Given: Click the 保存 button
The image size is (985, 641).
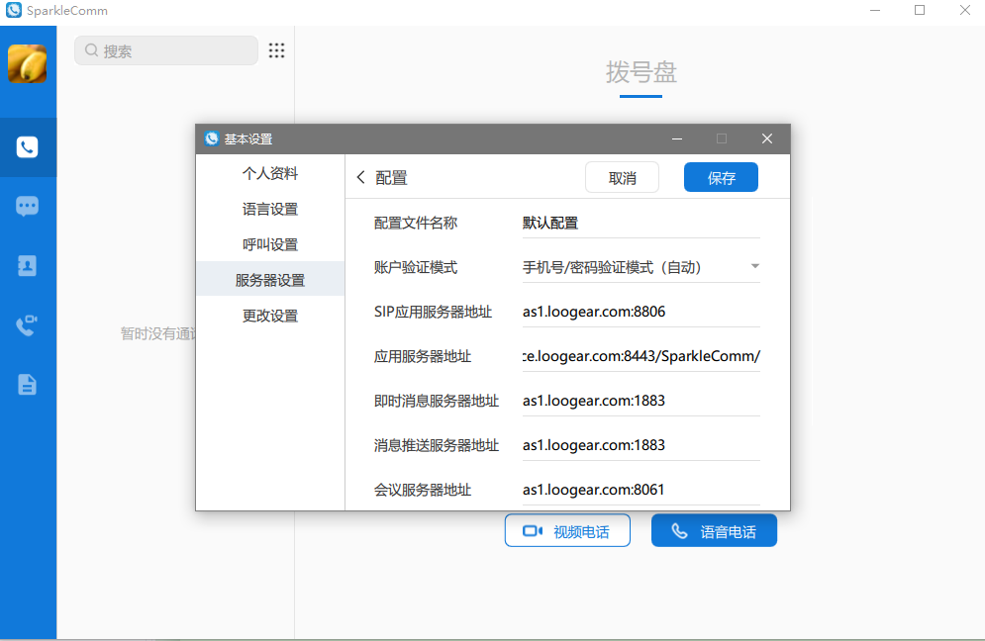Looking at the screenshot, I should [721, 178].
